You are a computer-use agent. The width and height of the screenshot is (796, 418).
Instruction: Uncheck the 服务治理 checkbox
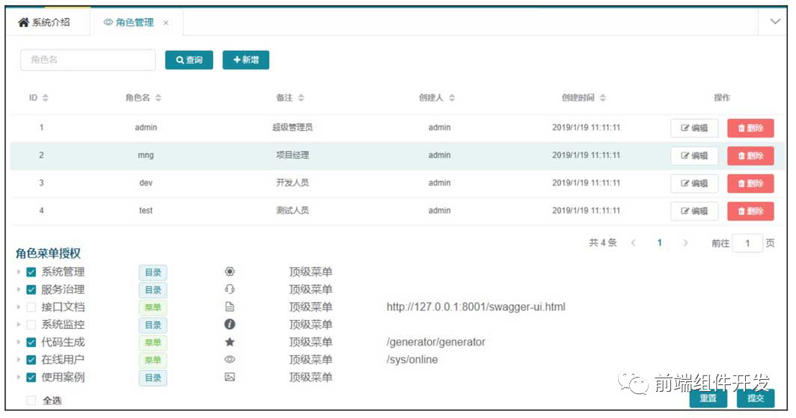[x=31, y=289]
